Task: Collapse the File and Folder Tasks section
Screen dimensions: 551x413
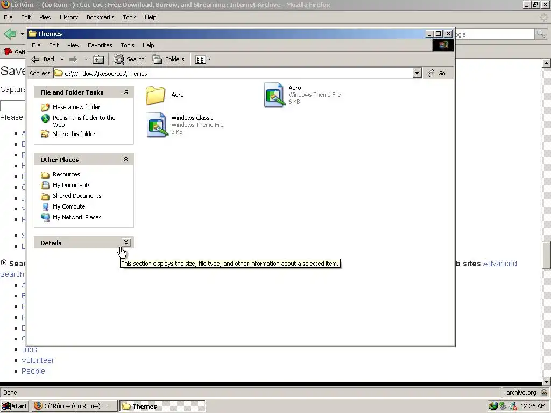Action: pyautogui.click(x=126, y=92)
